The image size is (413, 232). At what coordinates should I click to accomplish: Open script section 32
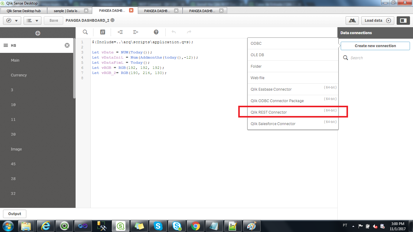(x=36, y=194)
